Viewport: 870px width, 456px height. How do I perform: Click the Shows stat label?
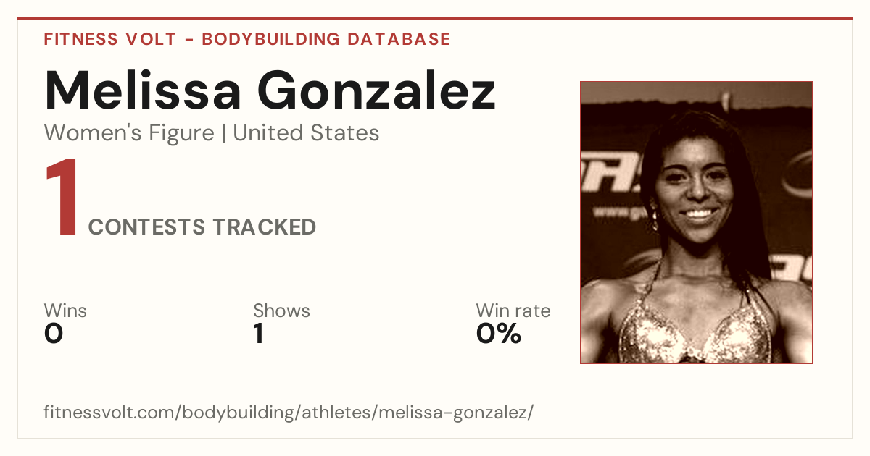tap(281, 311)
